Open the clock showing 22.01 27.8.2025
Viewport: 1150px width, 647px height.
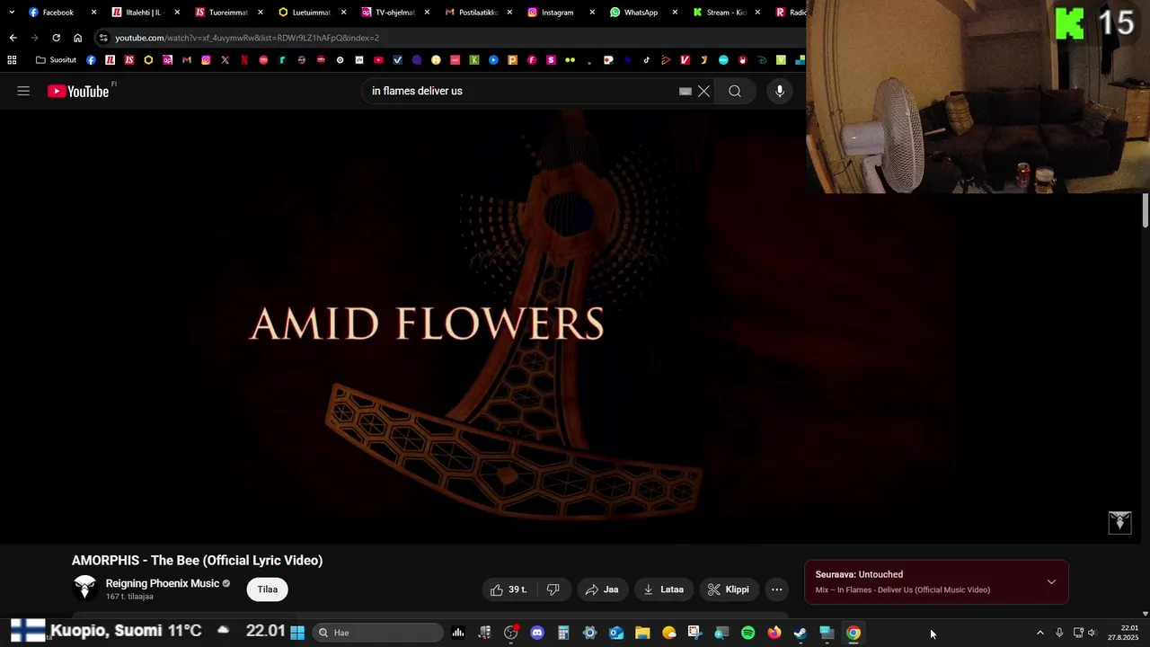click(1123, 633)
